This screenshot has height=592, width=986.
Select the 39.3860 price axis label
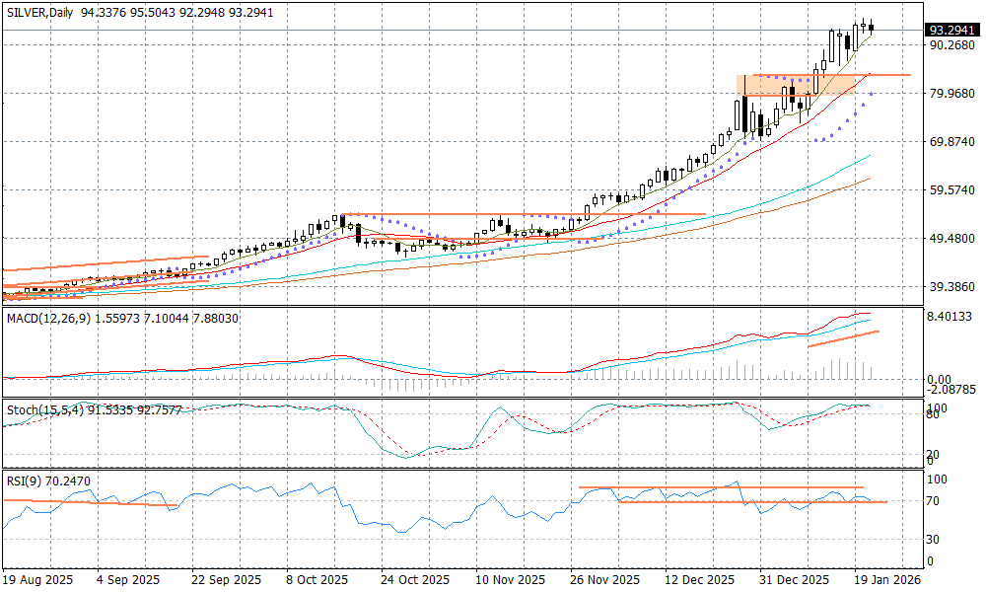click(x=951, y=286)
